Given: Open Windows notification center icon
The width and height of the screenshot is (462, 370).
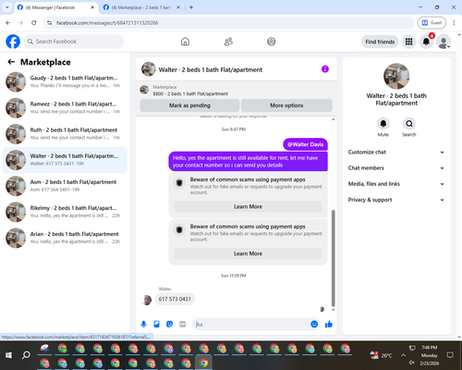Looking at the screenshot, I should [x=450, y=355].
